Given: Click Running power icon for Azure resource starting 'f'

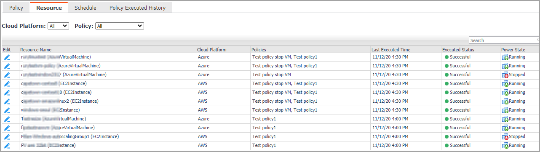Looking at the screenshot, I should 505,128.
